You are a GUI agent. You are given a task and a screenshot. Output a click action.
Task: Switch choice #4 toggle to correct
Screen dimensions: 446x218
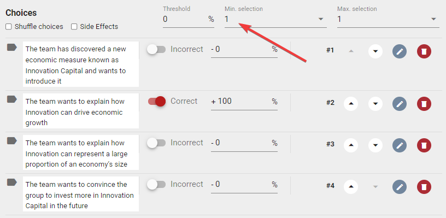(x=156, y=185)
